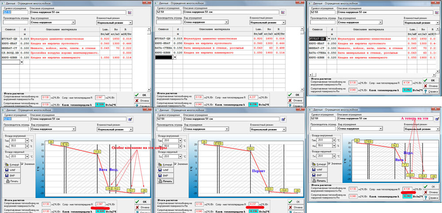The width and height of the screenshot is (442, 213).
Task: Open chart view from the table dialog with R 4.237
Action: pyautogui.click(x=282, y=12)
